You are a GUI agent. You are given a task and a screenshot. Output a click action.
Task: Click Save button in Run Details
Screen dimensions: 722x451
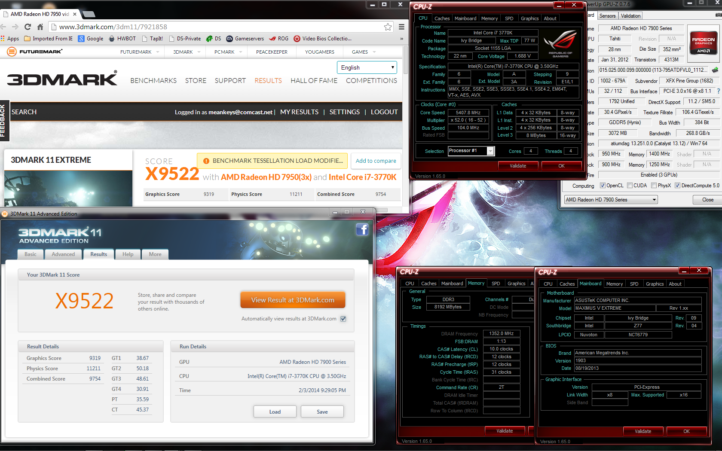(322, 411)
